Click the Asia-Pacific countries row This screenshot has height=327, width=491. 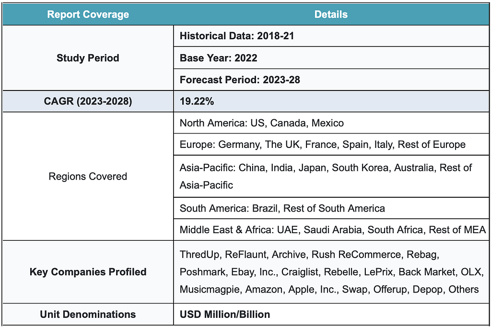326,176
